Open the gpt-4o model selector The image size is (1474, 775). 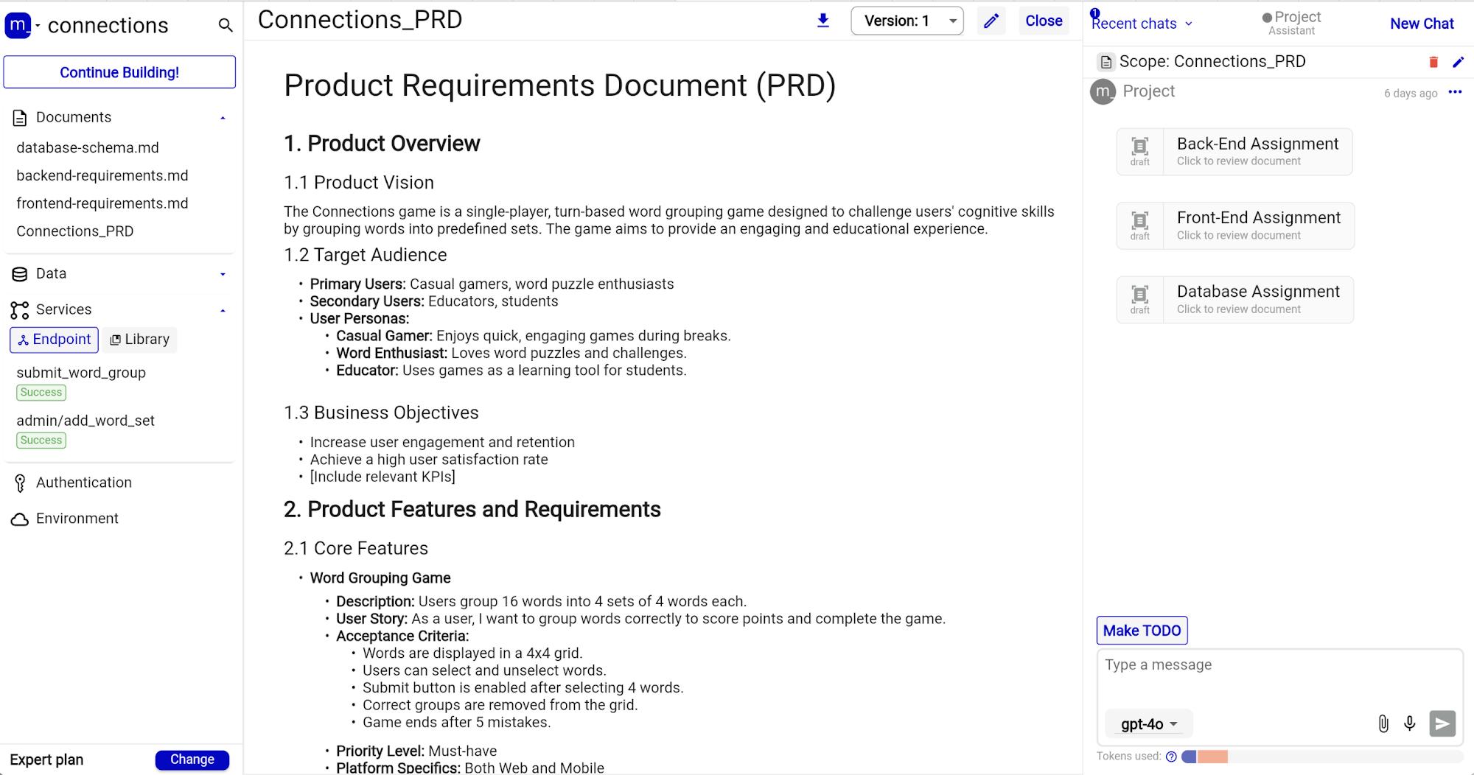[1148, 724]
